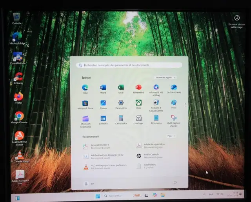The width and height of the screenshot is (251, 202).
Task: Click the taskbar Rechercher search box
Action: point(116,196)
